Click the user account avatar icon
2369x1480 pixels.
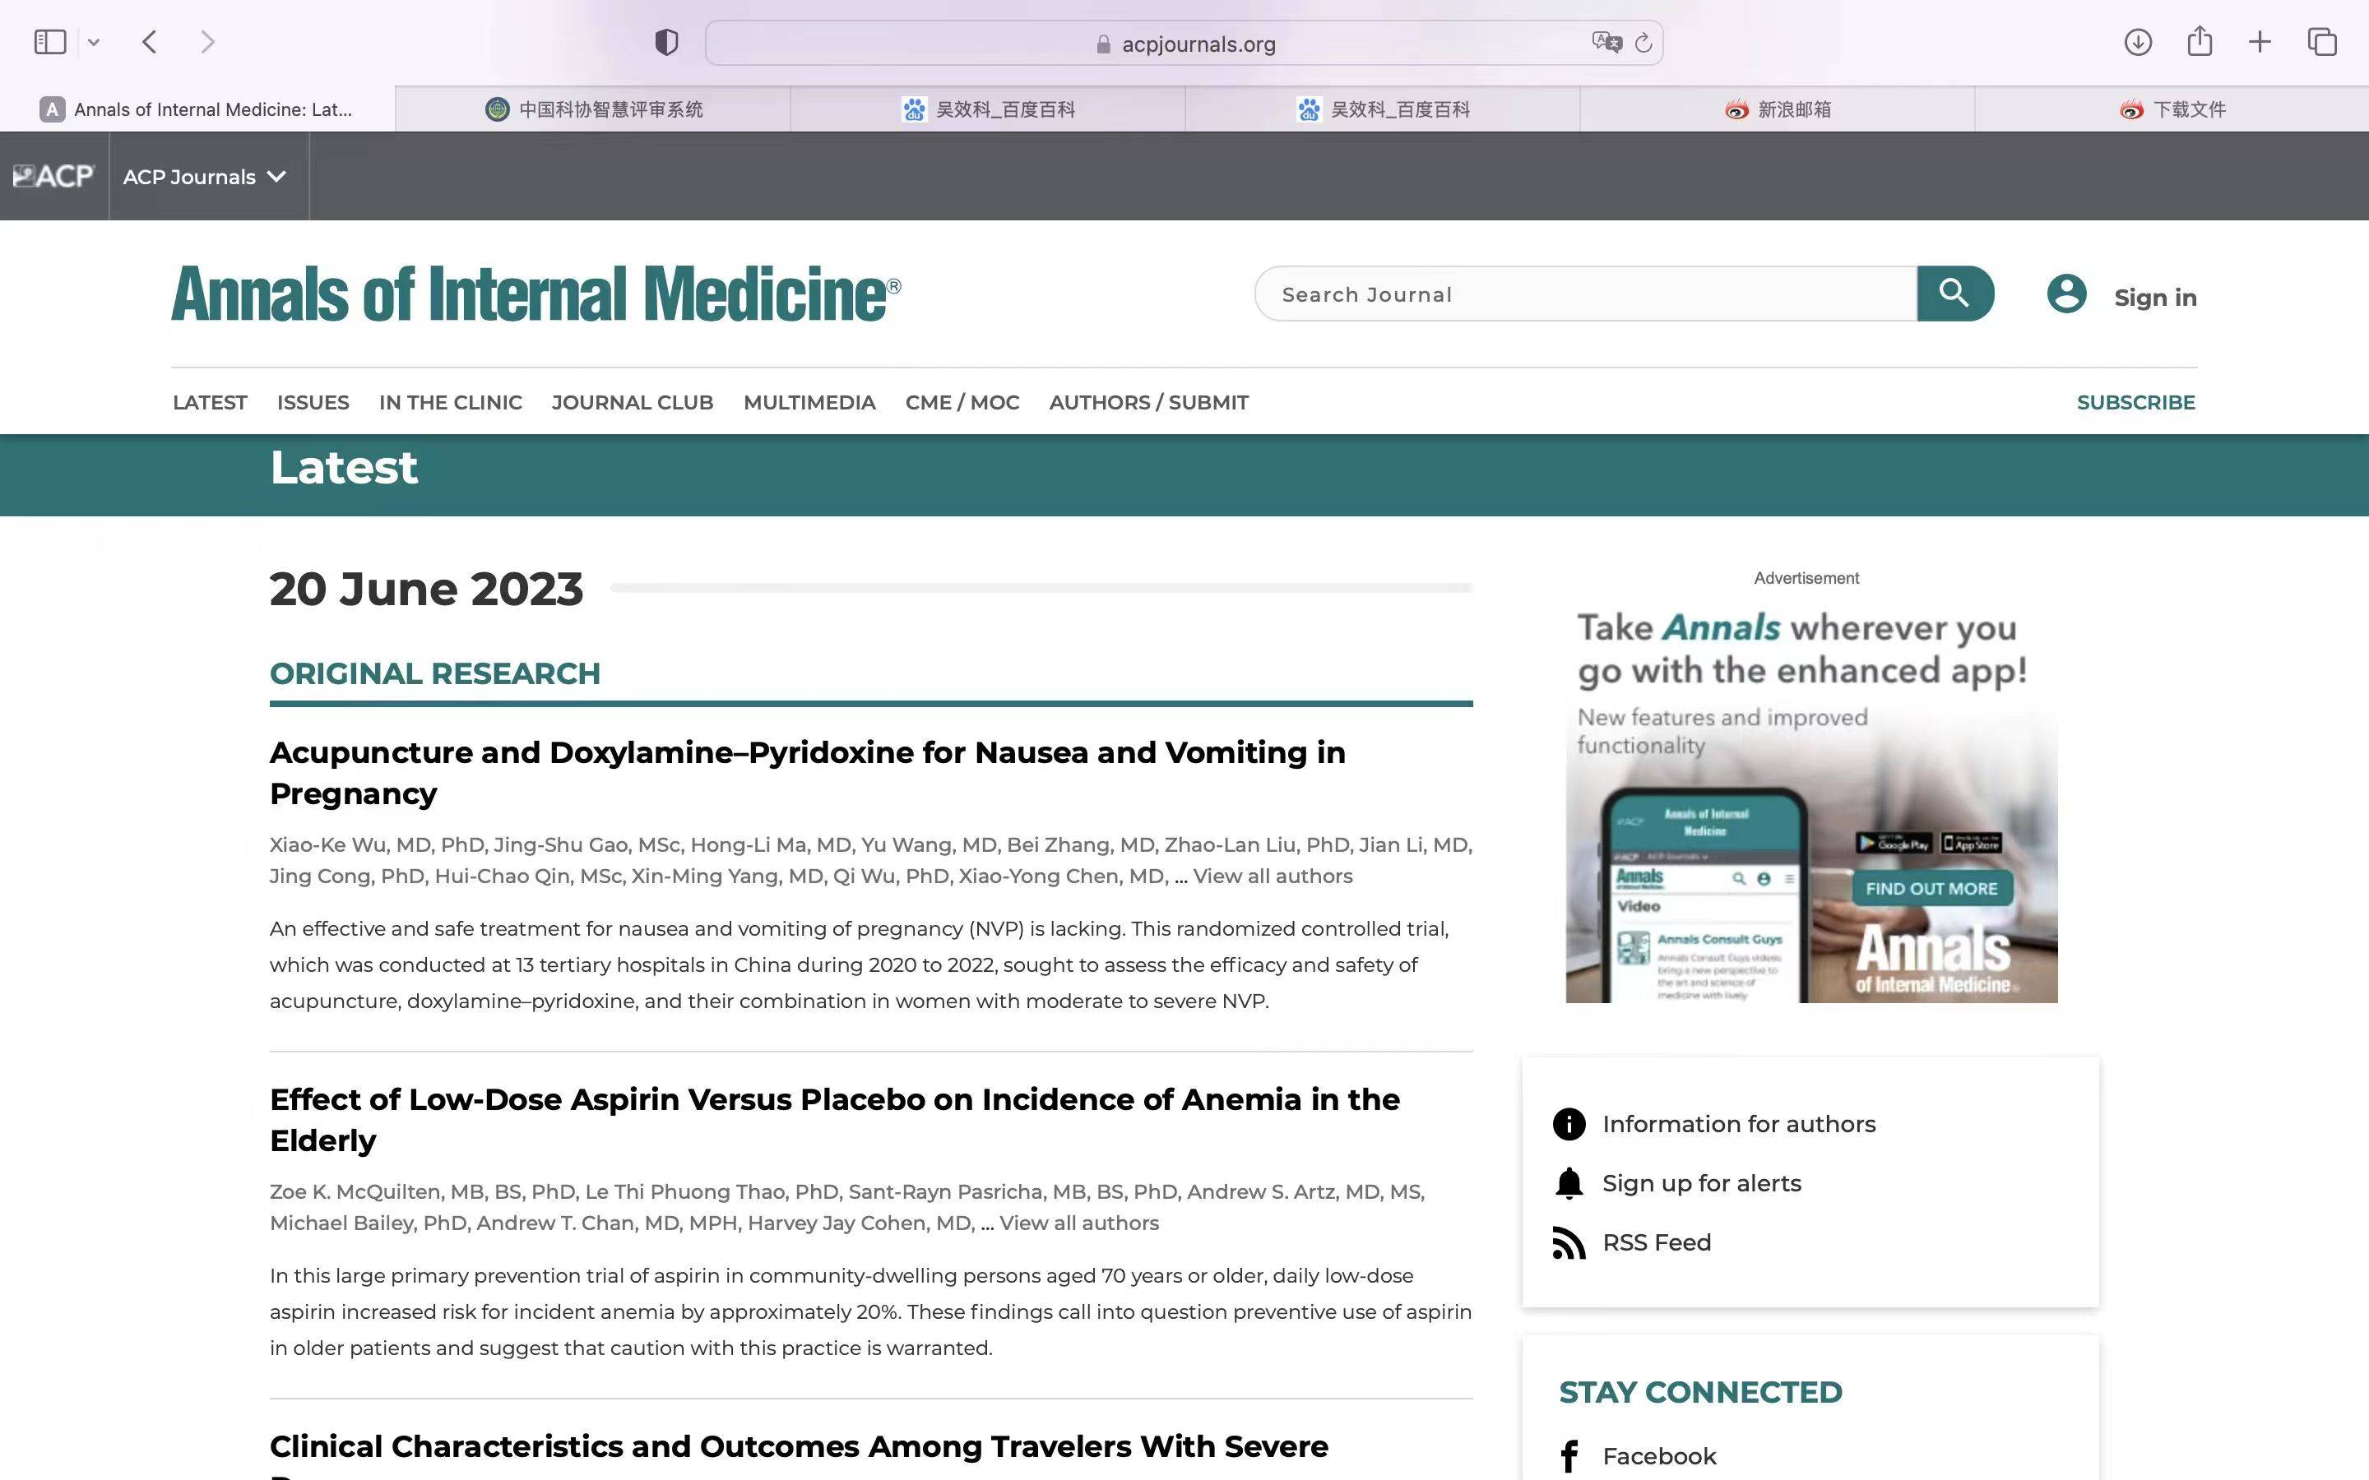2066,294
